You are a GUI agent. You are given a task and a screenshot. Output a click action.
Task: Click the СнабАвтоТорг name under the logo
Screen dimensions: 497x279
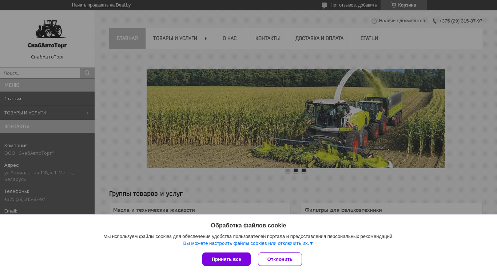(48, 57)
